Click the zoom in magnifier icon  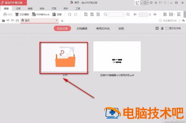pyautogui.click(x=128, y=15)
